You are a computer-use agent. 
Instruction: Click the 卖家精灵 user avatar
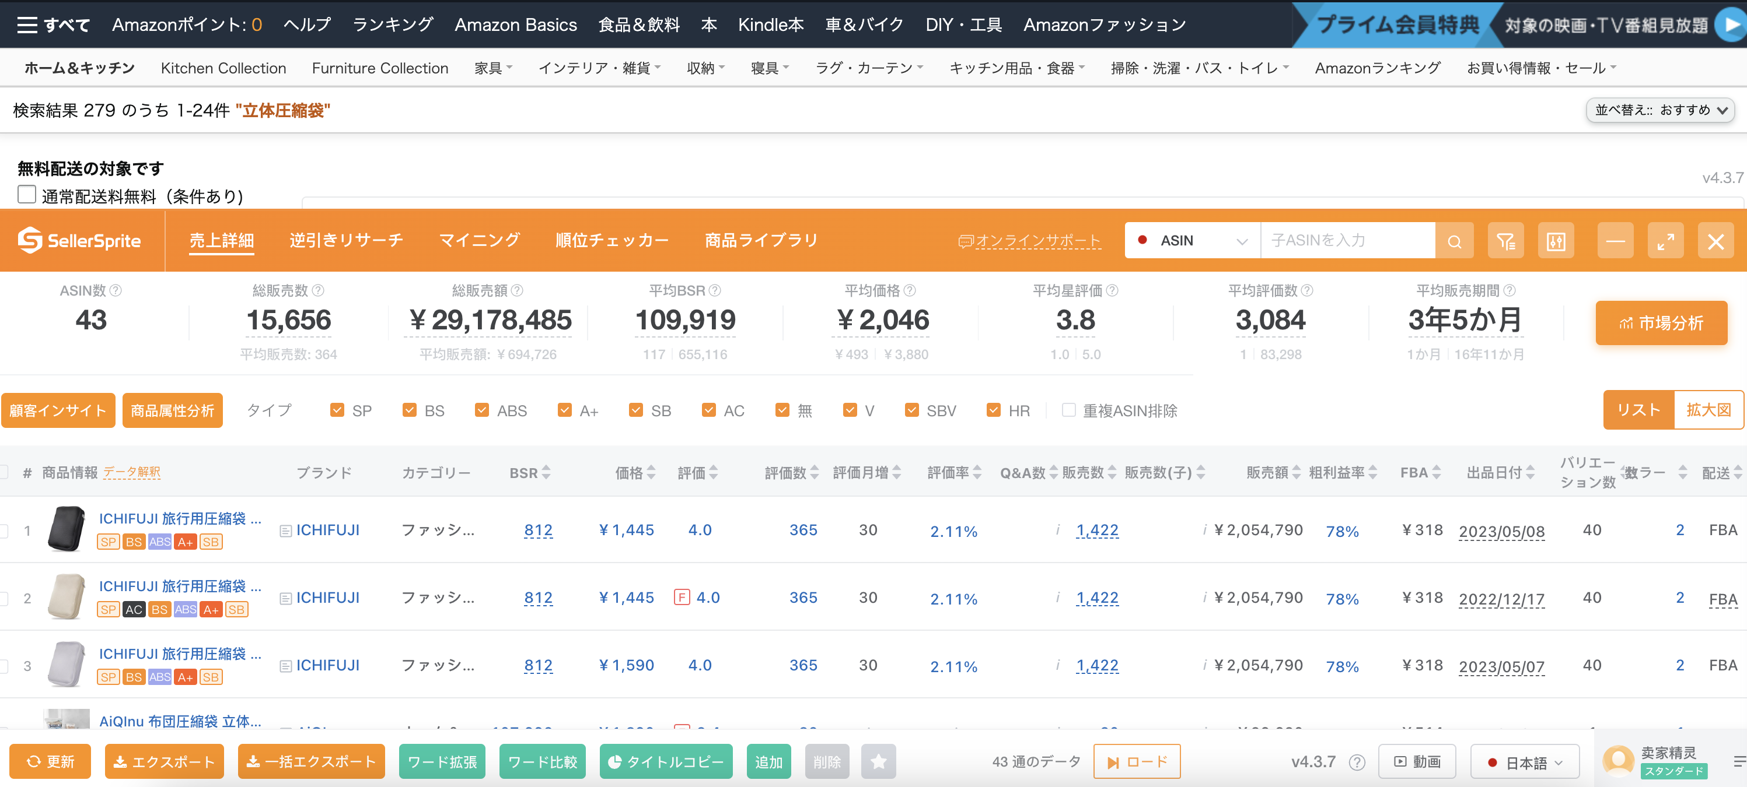[1618, 761]
